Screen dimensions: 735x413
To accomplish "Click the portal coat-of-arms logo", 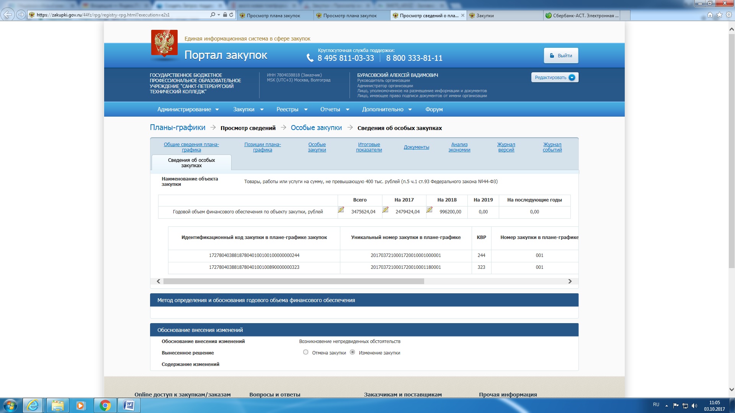I will (164, 44).
